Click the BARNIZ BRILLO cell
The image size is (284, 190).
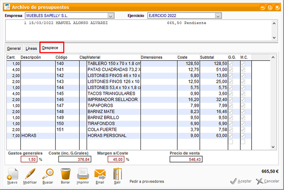point(114,118)
